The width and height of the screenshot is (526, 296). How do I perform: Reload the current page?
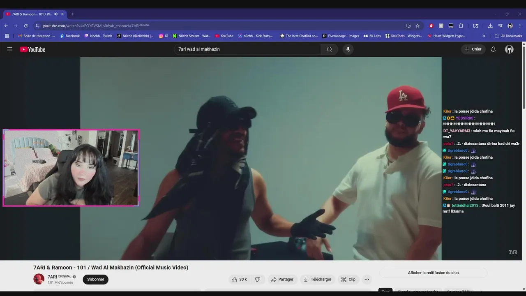[25, 25]
